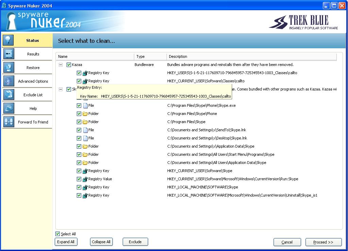Click folder icon for x\Application Data\Skype
This screenshot has width=348, height=251.
tap(85, 146)
